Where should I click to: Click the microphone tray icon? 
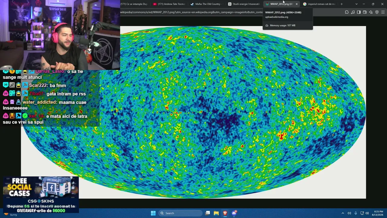click(356, 213)
